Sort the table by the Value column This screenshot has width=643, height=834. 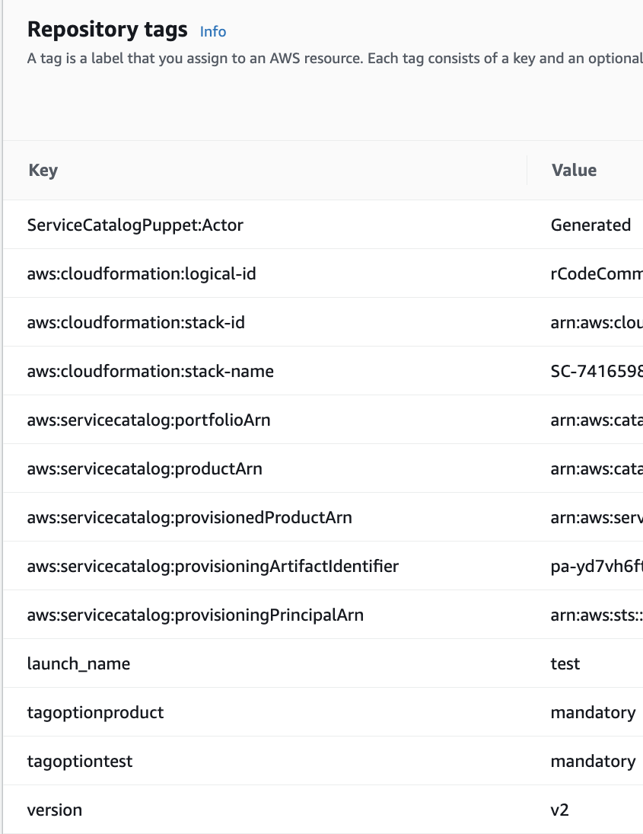[x=575, y=170]
